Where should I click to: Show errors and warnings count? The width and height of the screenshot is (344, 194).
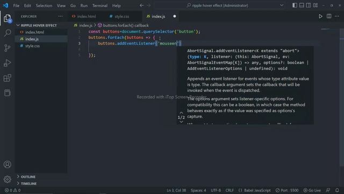(12, 190)
